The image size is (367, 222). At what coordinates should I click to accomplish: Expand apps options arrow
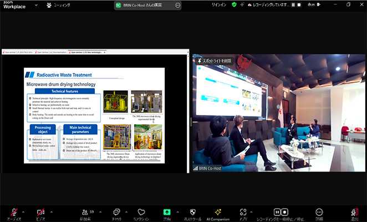251,212
